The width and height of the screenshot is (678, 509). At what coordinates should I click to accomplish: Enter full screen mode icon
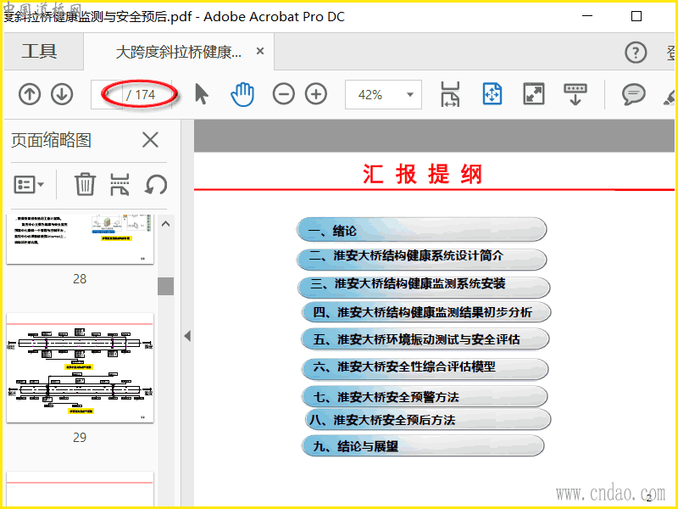pos(534,94)
